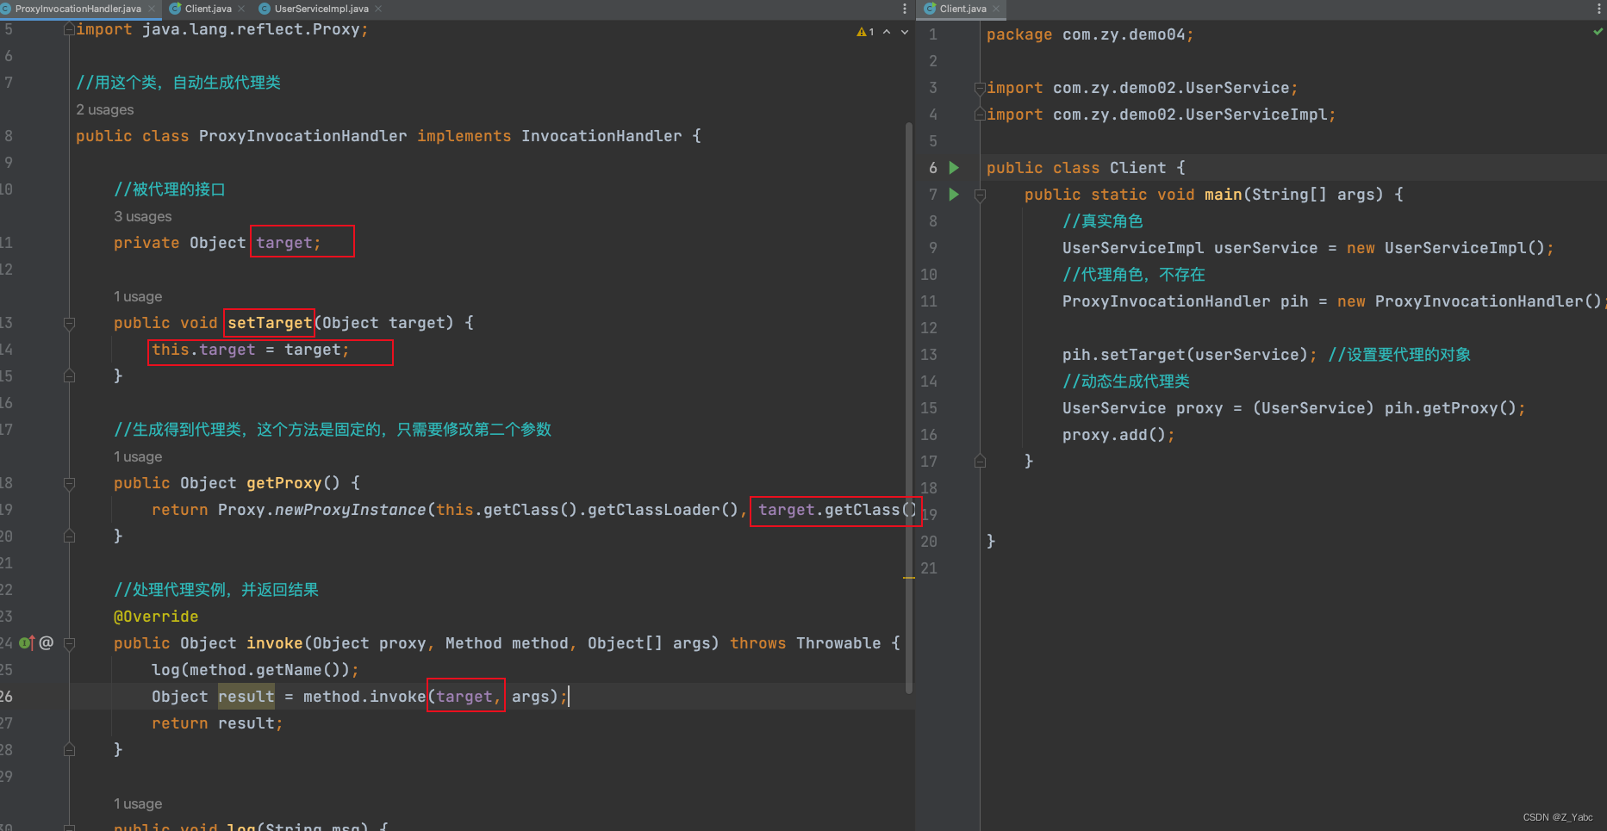Screen dimensions: 1607x831
Task: Fold the invoke method body
Action: (69, 644)
